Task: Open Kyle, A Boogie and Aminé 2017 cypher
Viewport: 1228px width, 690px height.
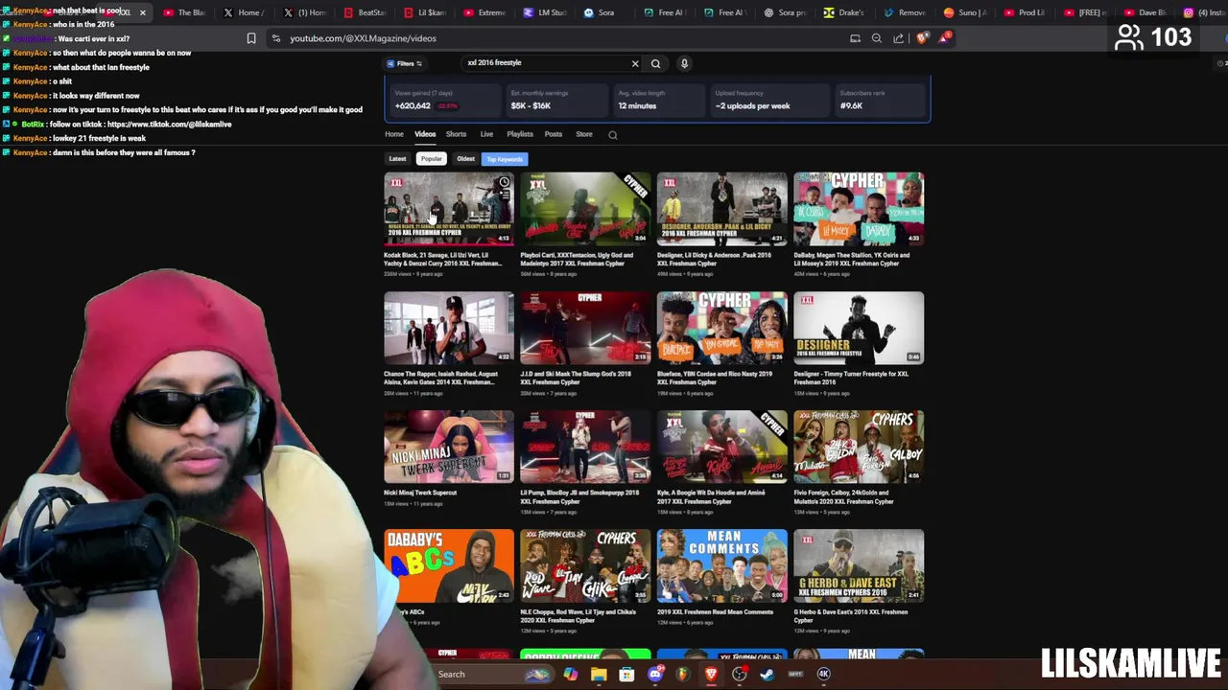Action: (x=722, y=447)
